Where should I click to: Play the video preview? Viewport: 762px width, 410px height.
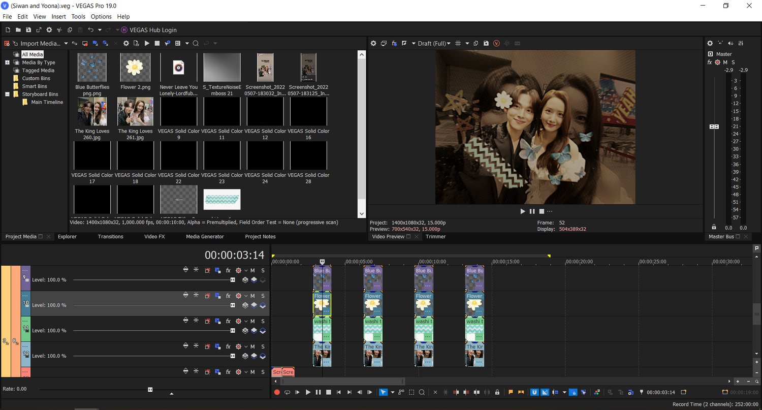(523, 211)
